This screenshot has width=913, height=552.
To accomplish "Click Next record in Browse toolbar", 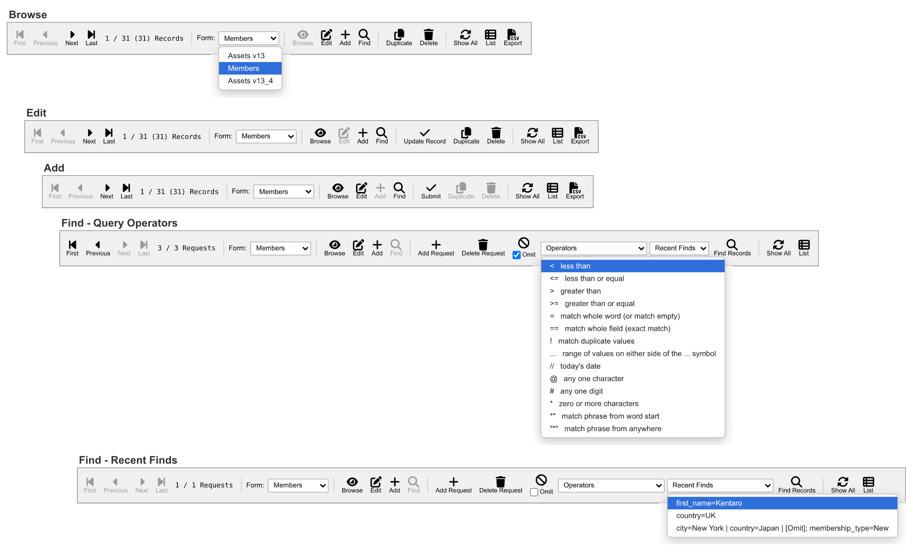I will point(72,38).
